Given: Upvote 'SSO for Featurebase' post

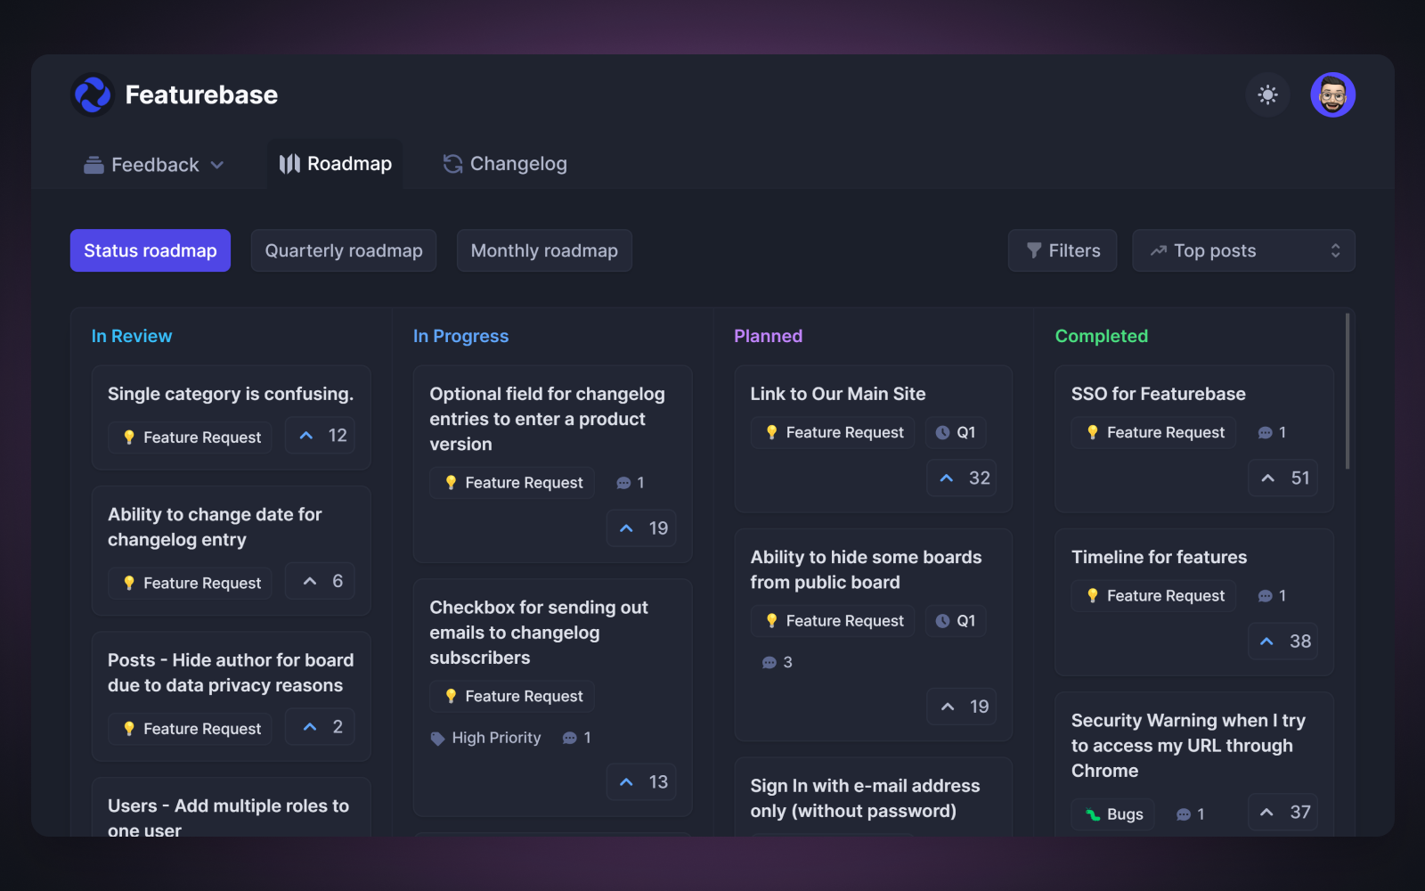Looking at the screenshot, I should coord(1282,478).
